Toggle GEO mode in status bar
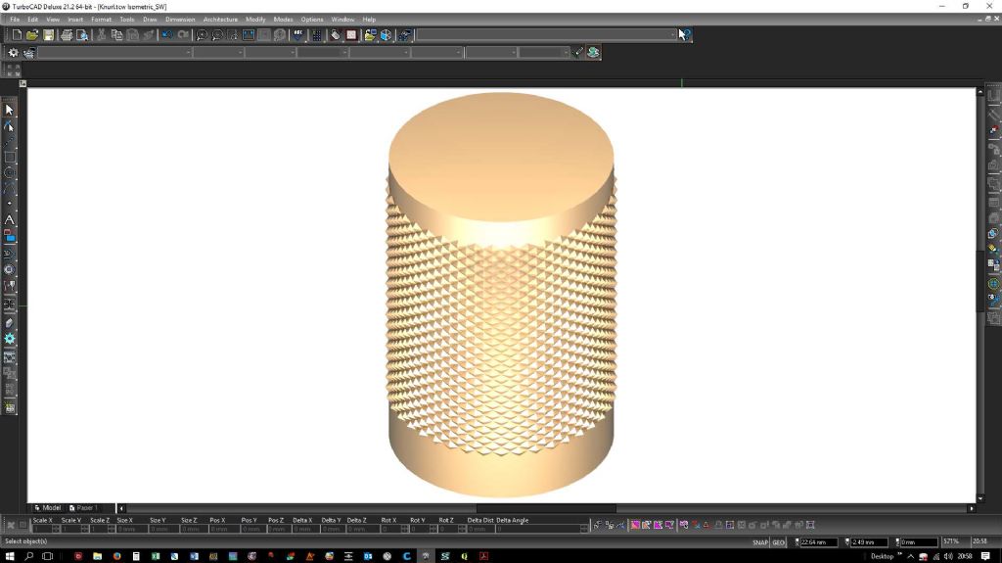This screenshot has height=563, width=1002. coord(779,541)
